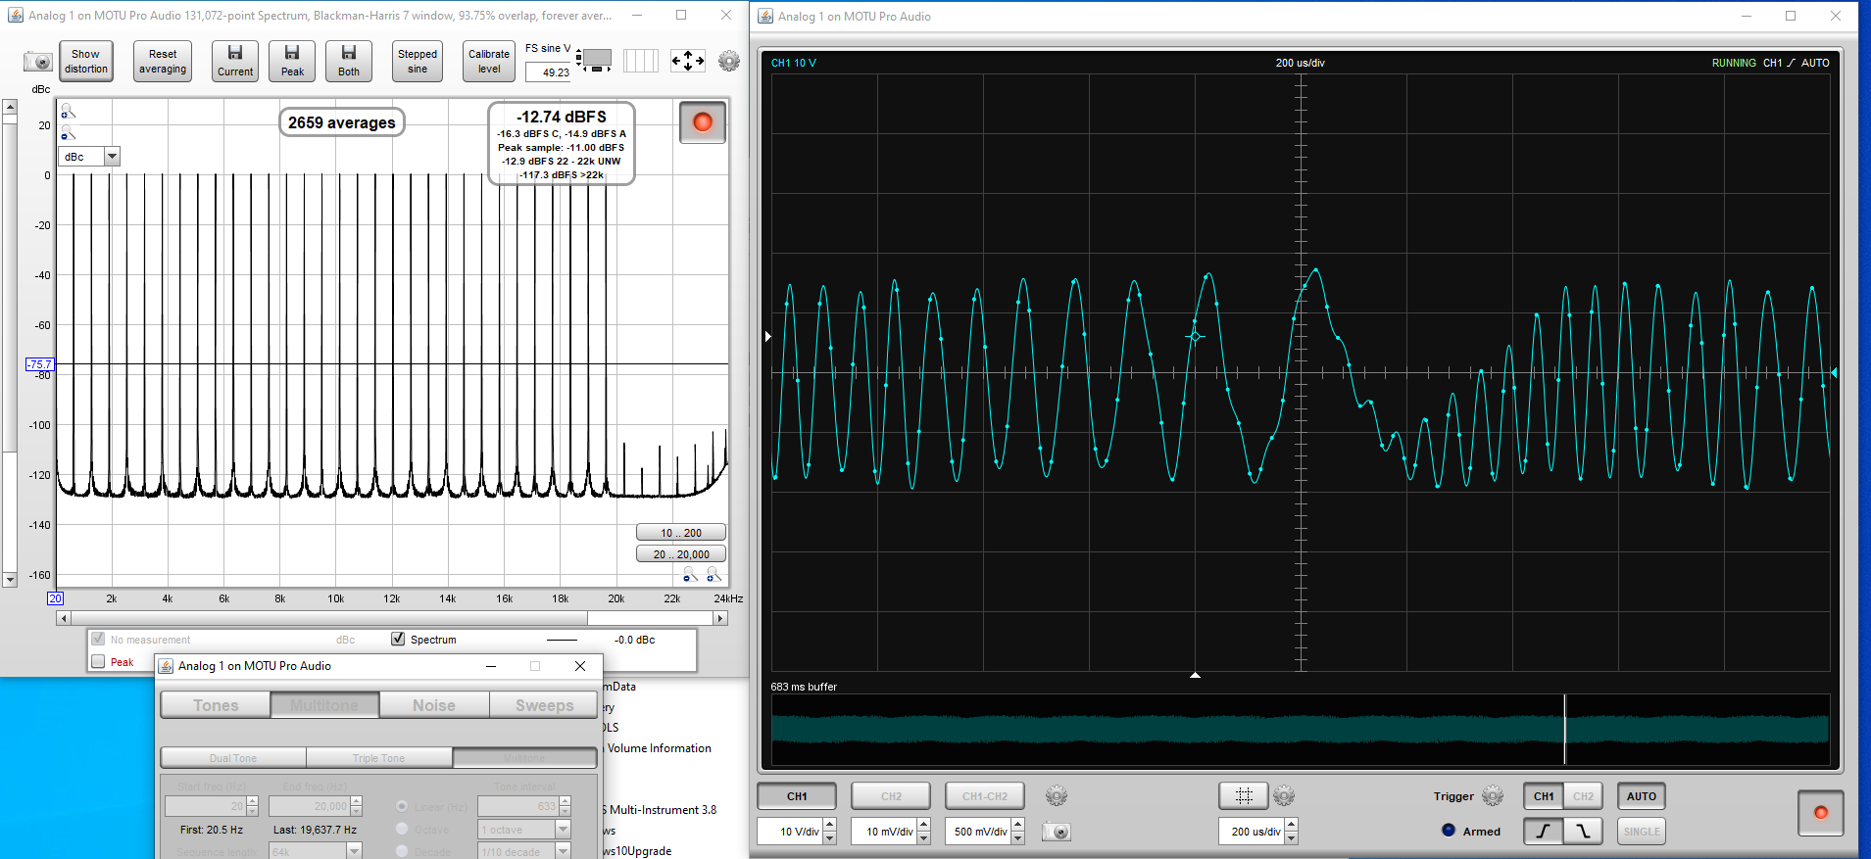This screenshot has height=859, width=1871.
Task: Toggle CH1-CH2 difference display
Action: 985,796
